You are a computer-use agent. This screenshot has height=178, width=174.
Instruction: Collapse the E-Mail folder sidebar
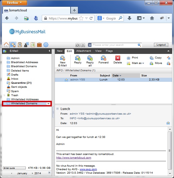[x=49, y=51]
